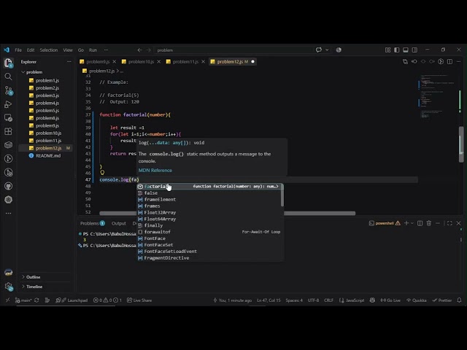
Task: Switch to problem10.js editor tab
Action: [141, 61]
